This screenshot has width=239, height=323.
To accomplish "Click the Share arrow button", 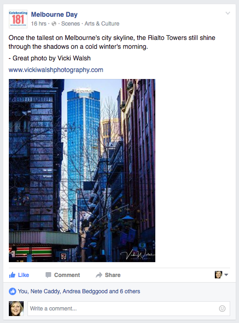I will pyautogui.click(x=108, y=275).
